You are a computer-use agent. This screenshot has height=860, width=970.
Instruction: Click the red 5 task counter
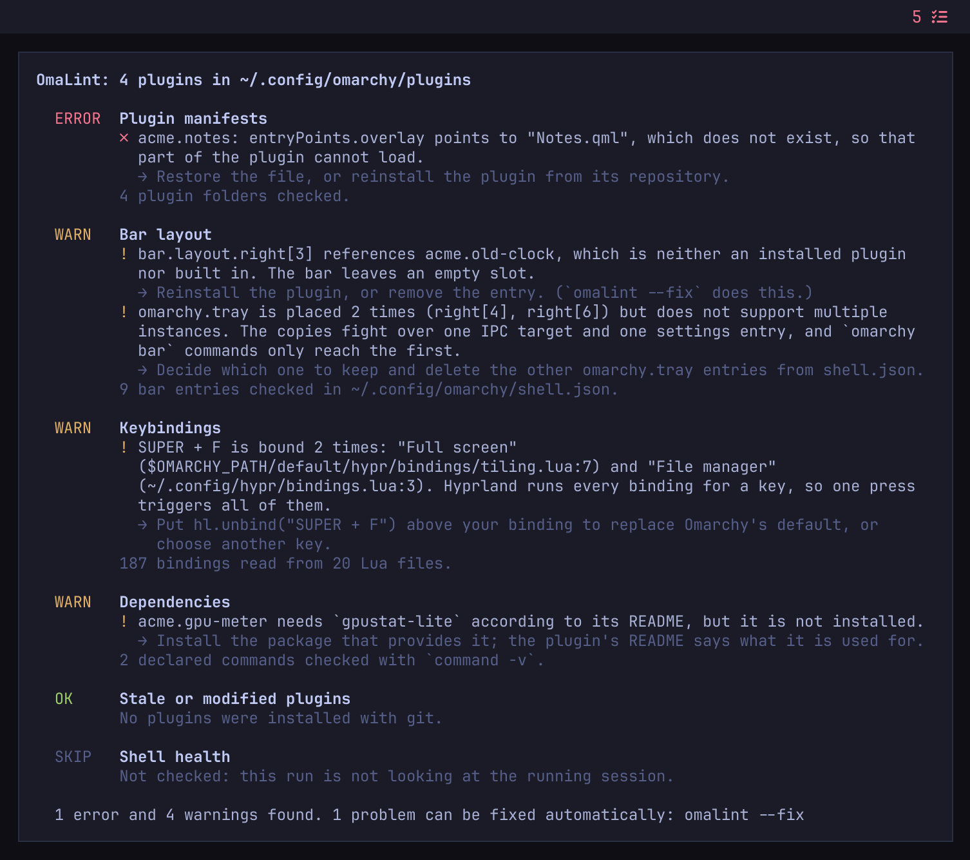(917, 17)
